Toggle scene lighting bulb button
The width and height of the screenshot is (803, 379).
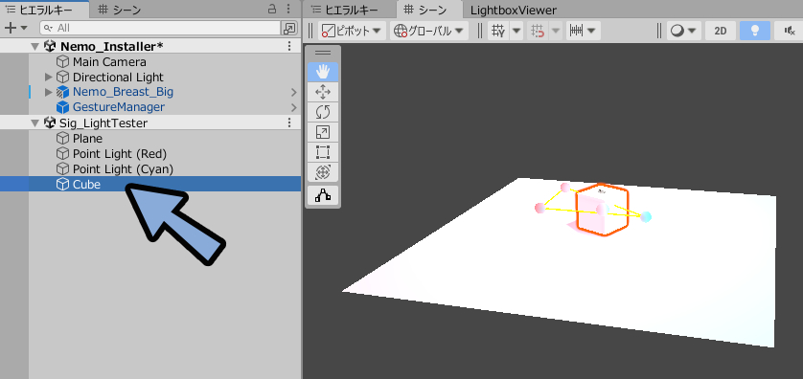(x=755, y=31)
